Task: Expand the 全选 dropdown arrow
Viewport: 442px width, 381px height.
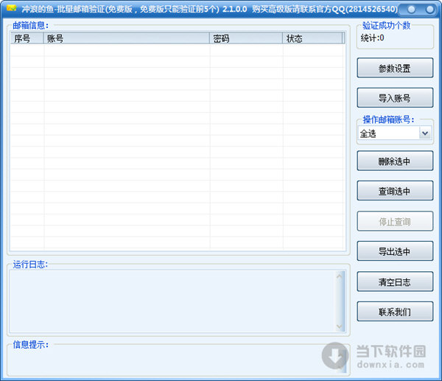Action: (x=425, y=133)
